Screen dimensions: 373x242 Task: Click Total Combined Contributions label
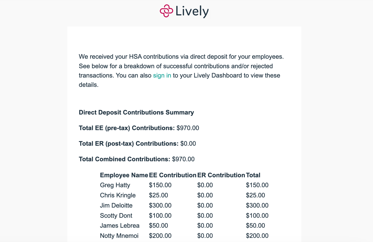124,159
